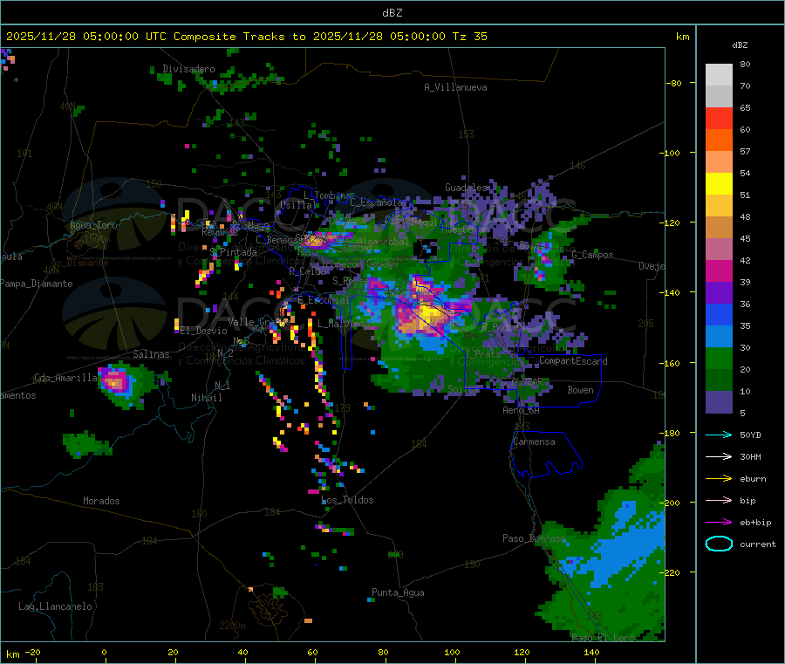Screen dimensions: 785x664
Task: Click the eburn yellow arrow legend icon
Action: (719, 479)
